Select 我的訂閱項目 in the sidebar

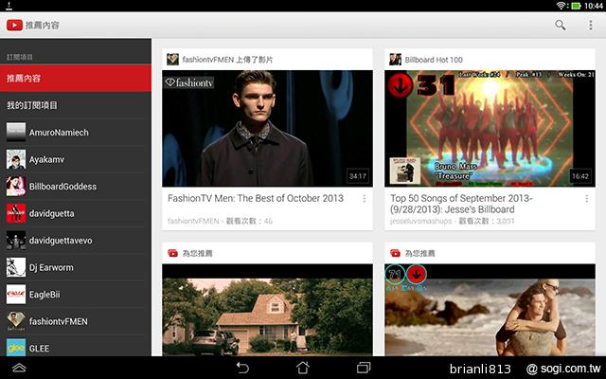tap(76, 105)
